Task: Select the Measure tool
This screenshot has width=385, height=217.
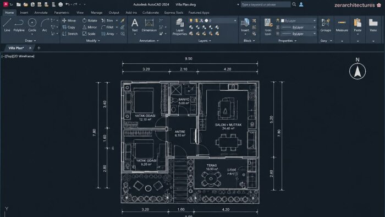Action: (x=342, y=25)
